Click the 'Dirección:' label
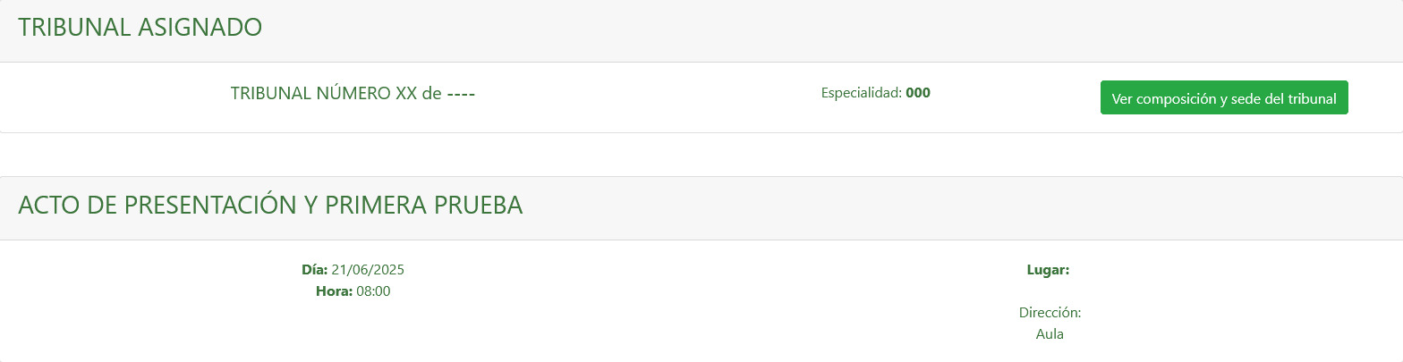This screenshot has height=362, width=1403. [x=1050, y=313]
